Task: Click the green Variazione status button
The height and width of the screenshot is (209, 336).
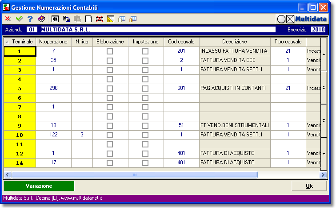Action: [39, 186]
